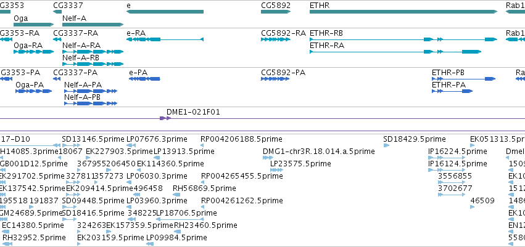The height and width of the screenshot is (247, 525).
Task: Select the CG5892-PA label
Action: tap(283, 73)
